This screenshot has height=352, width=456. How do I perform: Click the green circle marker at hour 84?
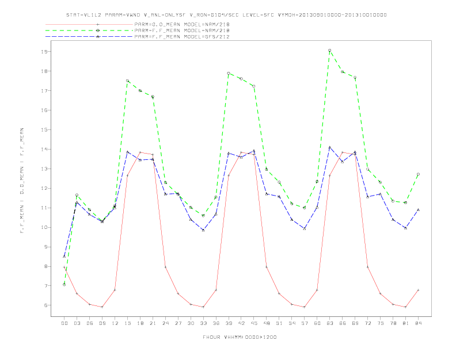(x=418, y=174)
